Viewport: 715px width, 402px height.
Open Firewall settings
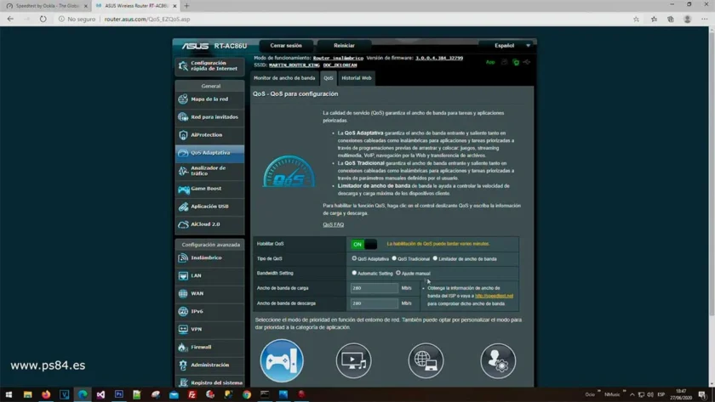coord(209,347)
